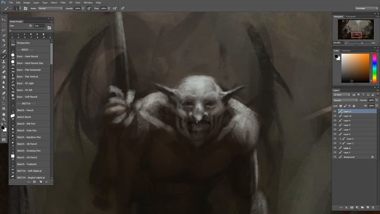Image resolution: width=380 pixels, height=214 pixels.
Task: Select the Brush tool in toolbox
Action: coord(4,56)
